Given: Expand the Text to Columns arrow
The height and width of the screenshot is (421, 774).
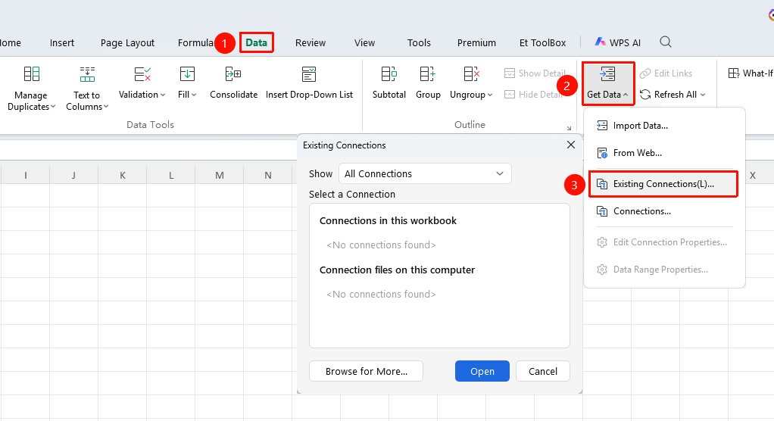Looking at the screenshot, I should 105,107.
